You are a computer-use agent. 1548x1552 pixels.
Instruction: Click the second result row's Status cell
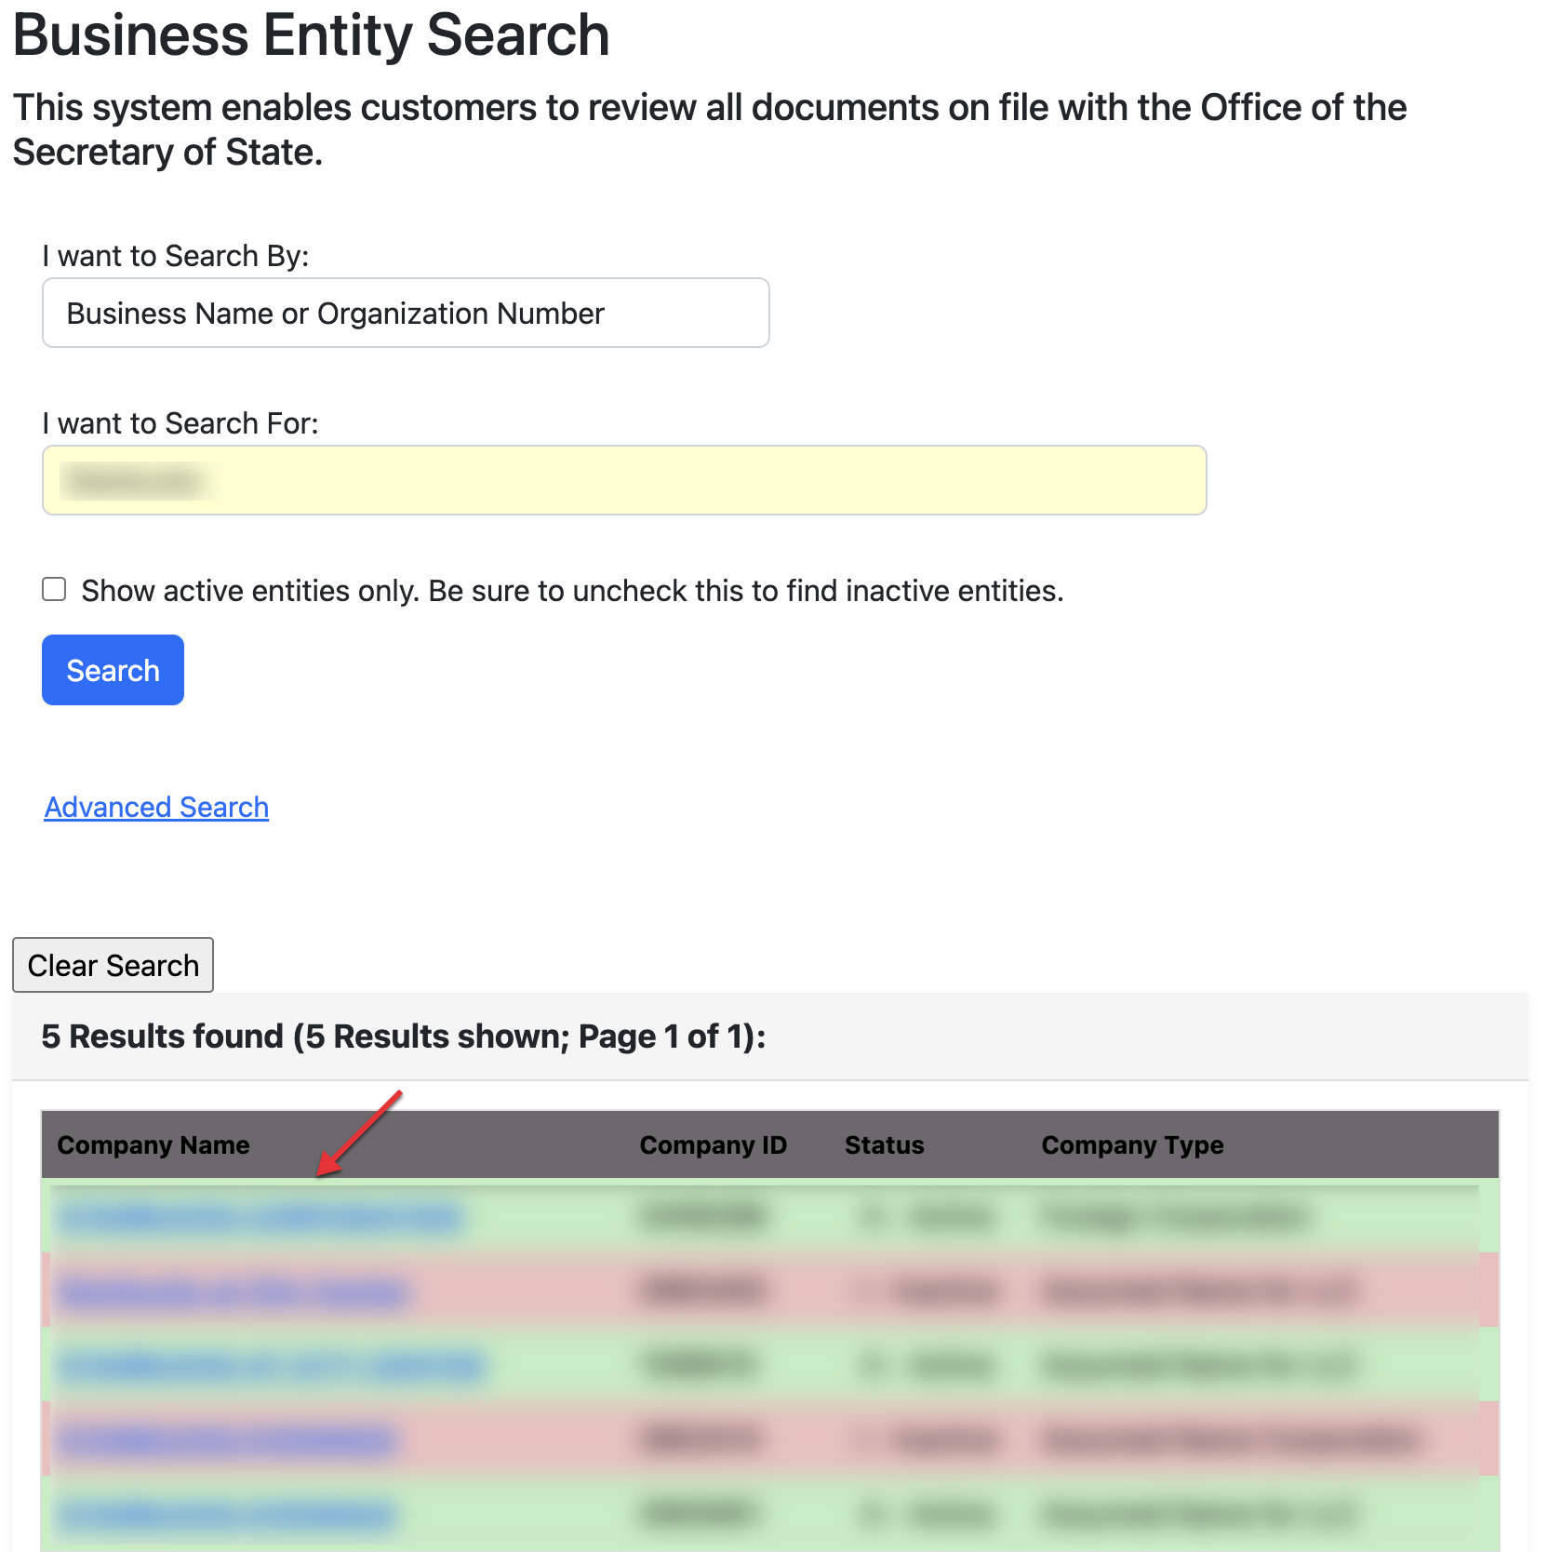(x=928, y=1291)
